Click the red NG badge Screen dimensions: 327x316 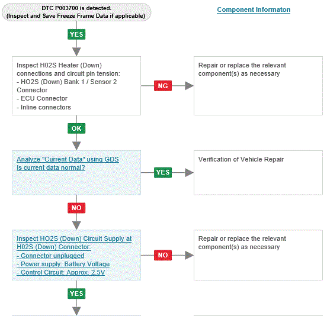163,86
